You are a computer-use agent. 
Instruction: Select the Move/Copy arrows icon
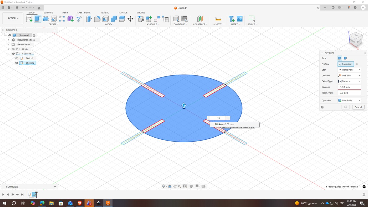click(x=130, y=19)
